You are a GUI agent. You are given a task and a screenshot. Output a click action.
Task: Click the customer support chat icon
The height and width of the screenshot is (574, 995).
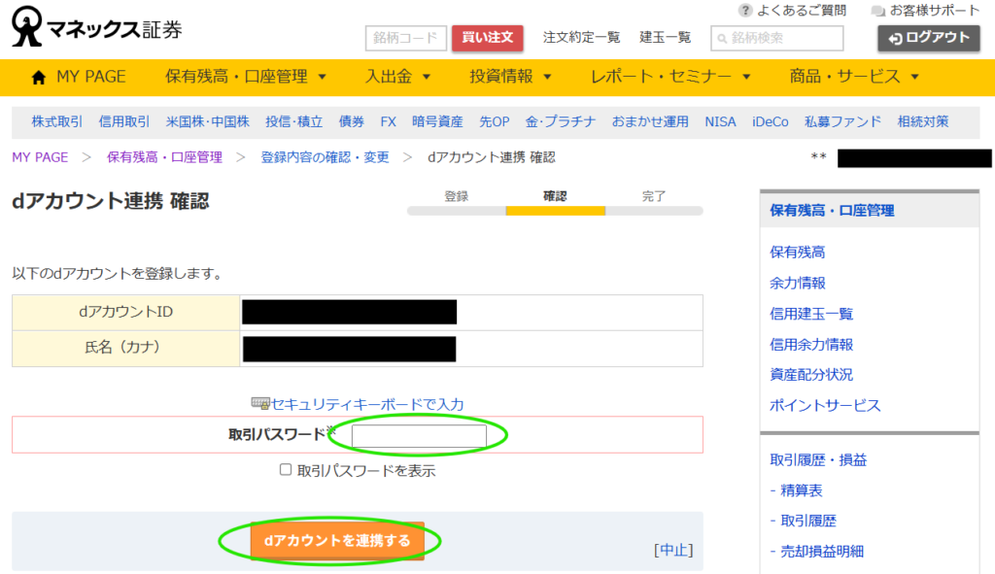pyautogui.click(x=878, y=11)
